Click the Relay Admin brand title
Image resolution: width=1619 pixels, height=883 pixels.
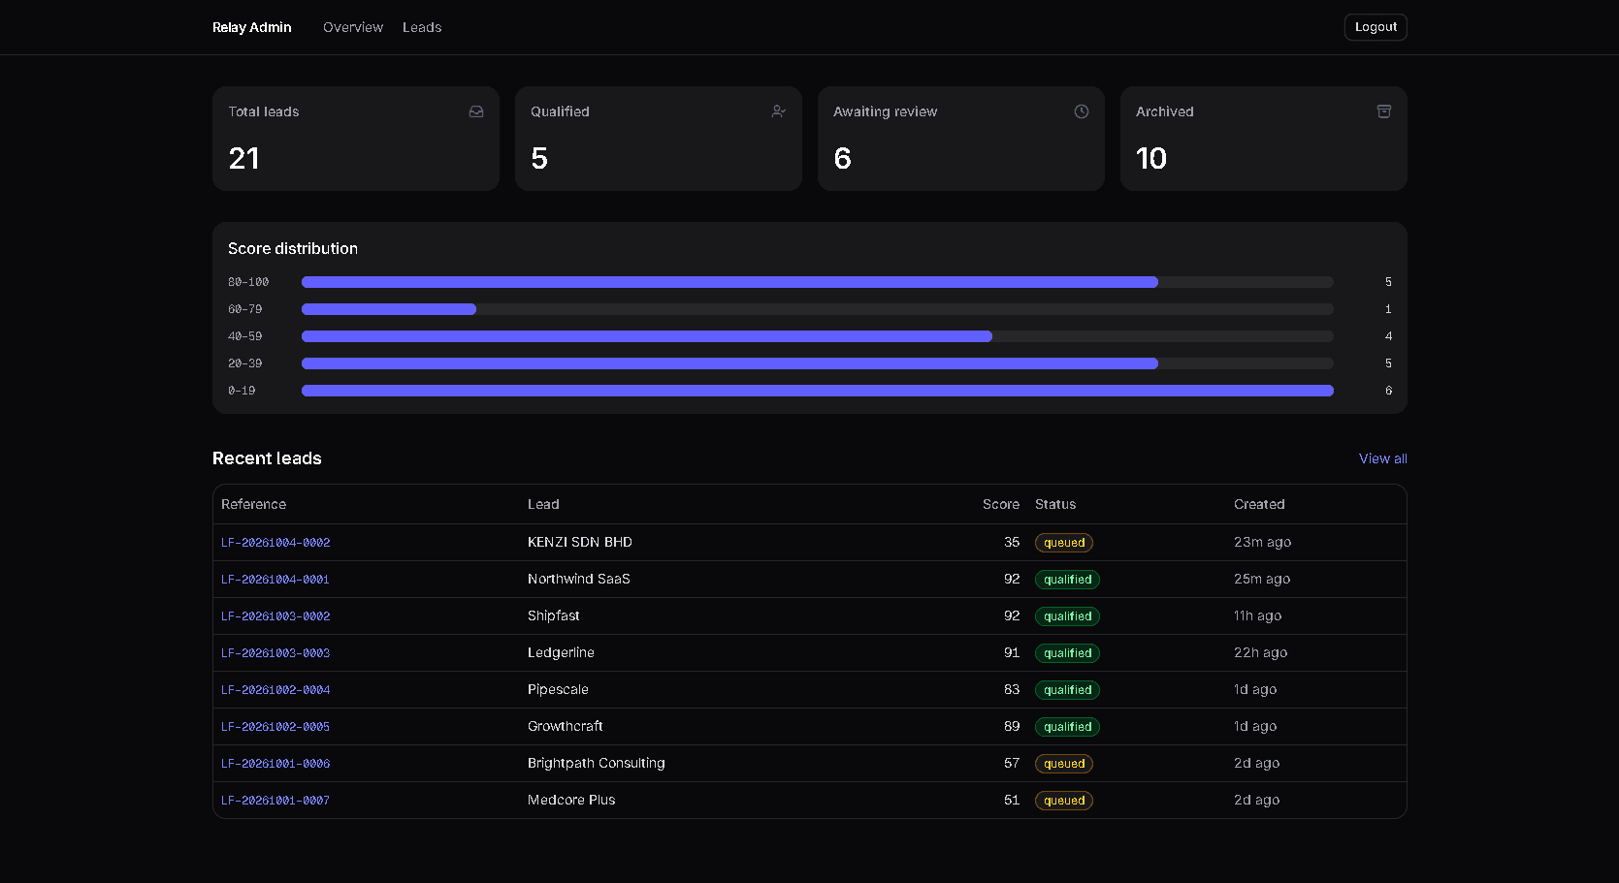(x=252, y=27)
